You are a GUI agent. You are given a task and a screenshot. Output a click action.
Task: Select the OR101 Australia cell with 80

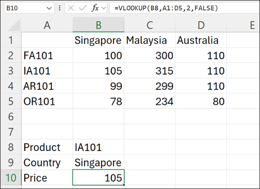click(201, 102)
